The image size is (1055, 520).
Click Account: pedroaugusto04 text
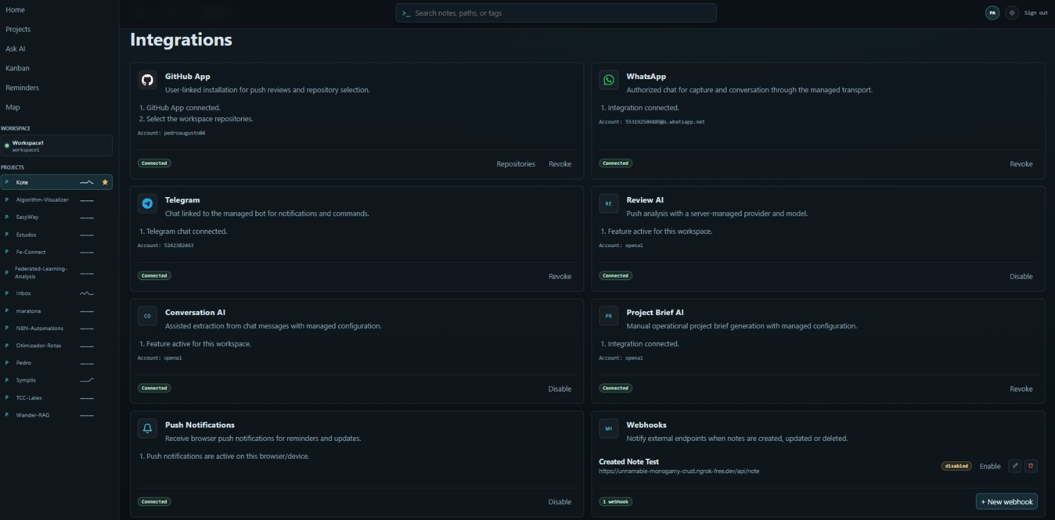pos(171,133)
